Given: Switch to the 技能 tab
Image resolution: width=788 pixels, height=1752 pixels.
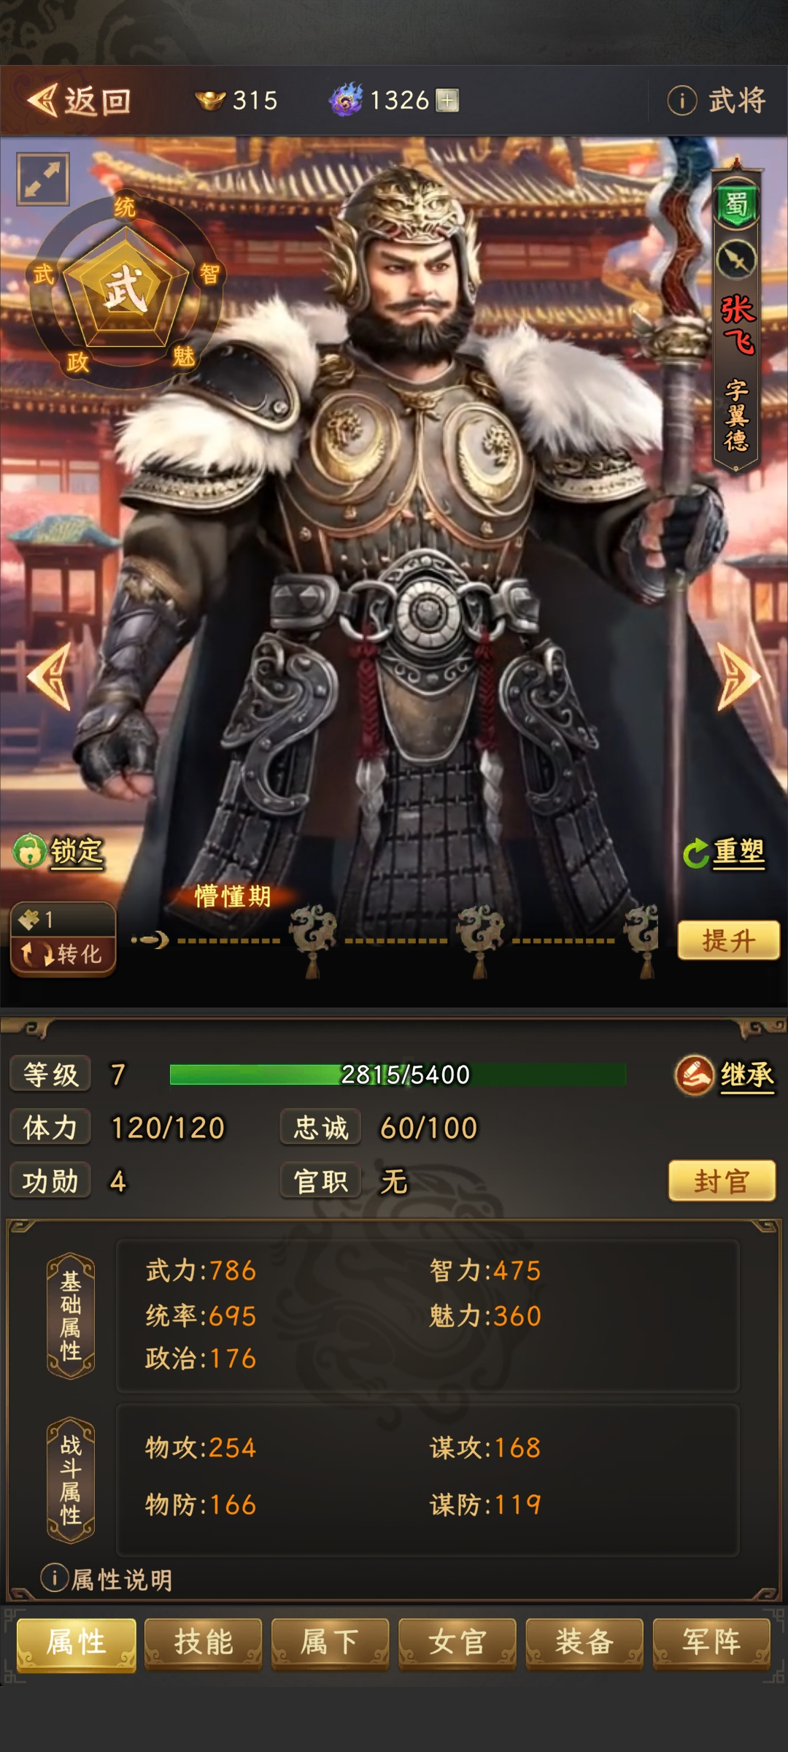Looking at the screenshot, I should 204,1642.
